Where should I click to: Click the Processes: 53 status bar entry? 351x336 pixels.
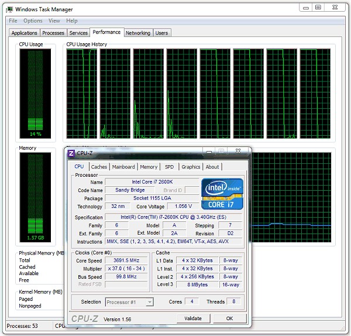[22, 326]
